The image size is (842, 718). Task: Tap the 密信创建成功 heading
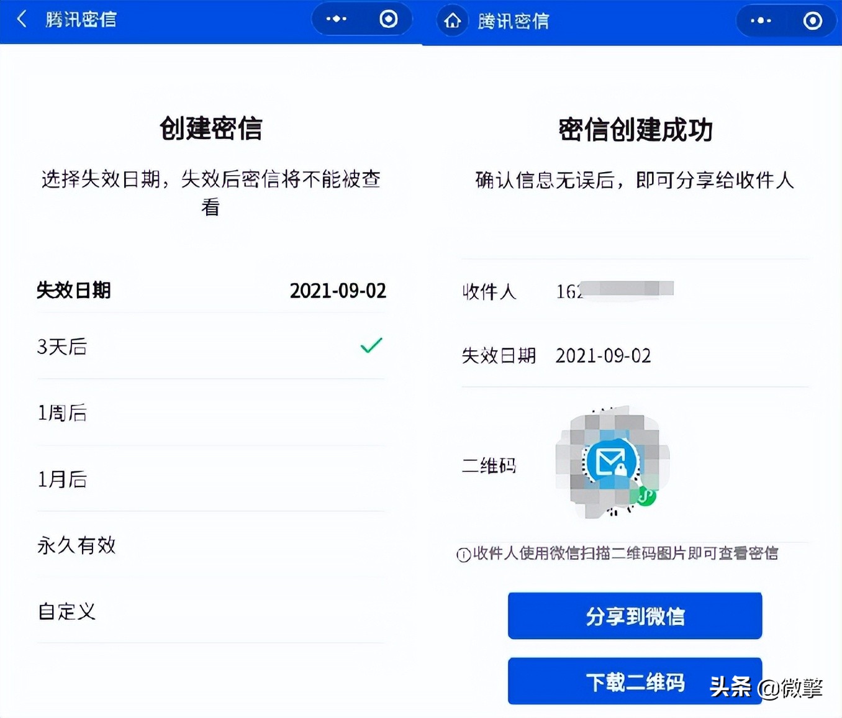[635, 130]
